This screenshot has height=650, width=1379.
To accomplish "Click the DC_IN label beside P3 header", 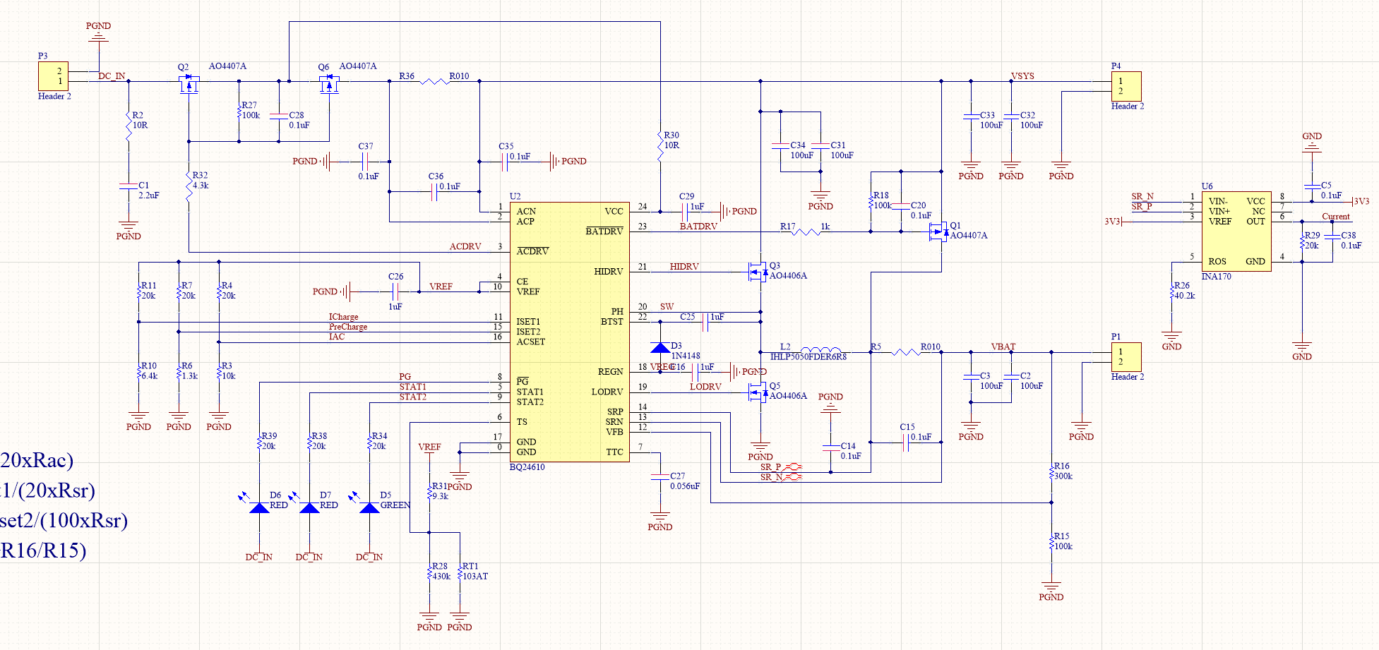I will point(112,76).
